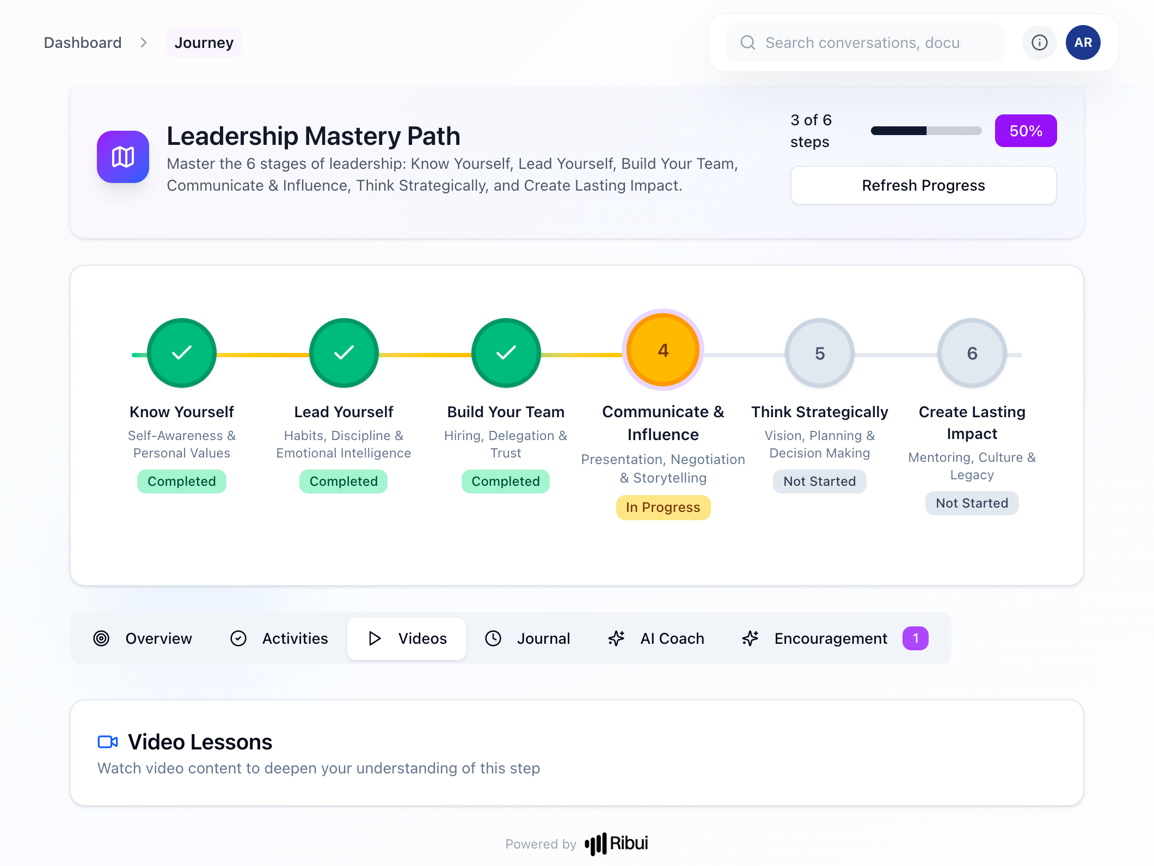Image resolution: width=1154 pixels, height=866 pixels.
Task: Click the progress bar showing 50%
Action: coord(925,131)
